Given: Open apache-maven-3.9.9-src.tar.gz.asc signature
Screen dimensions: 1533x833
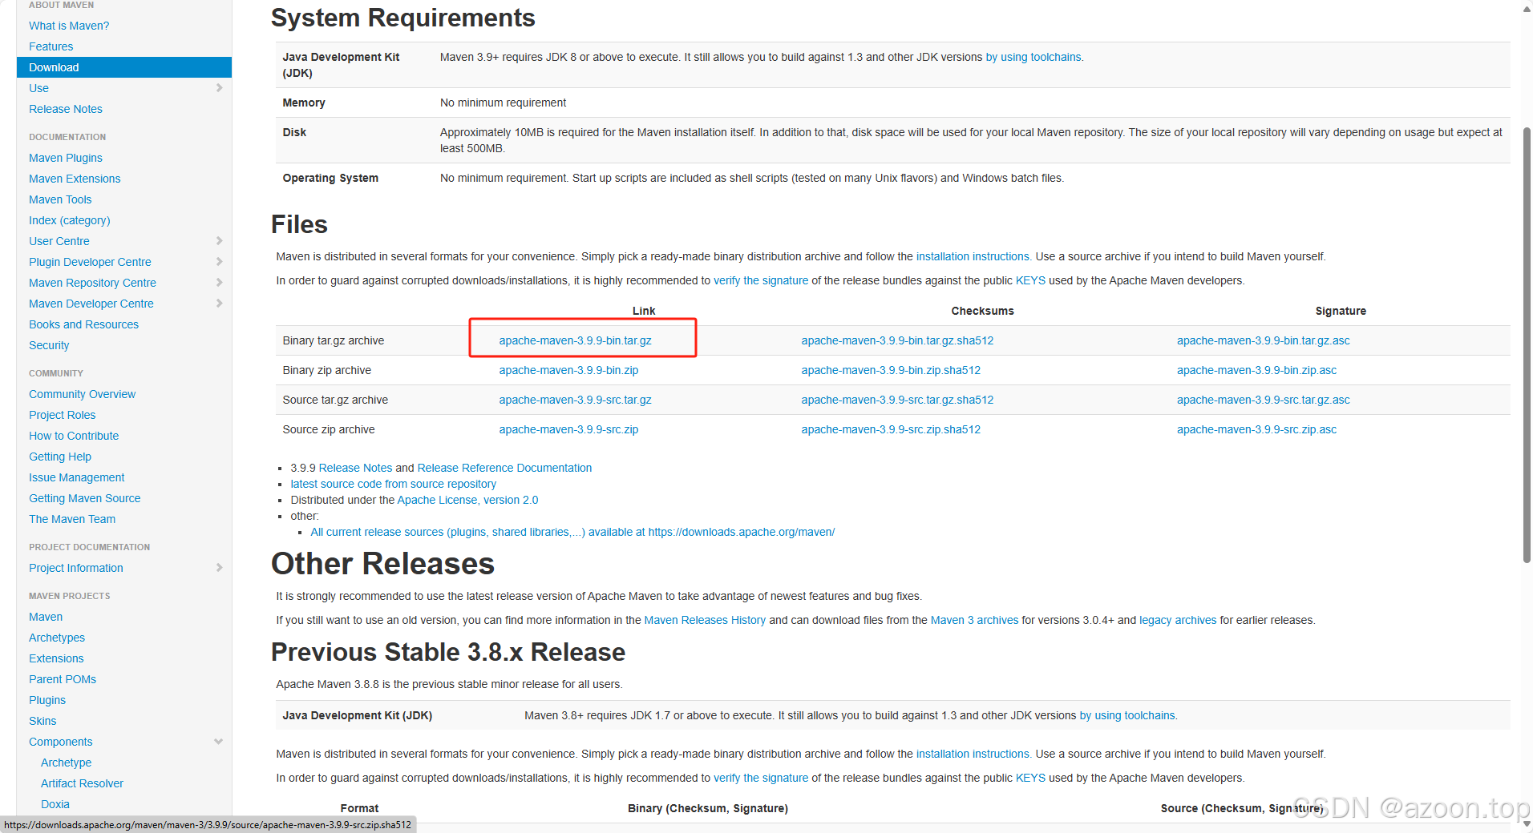Looking at the screenshot, I should [1264, 400].
